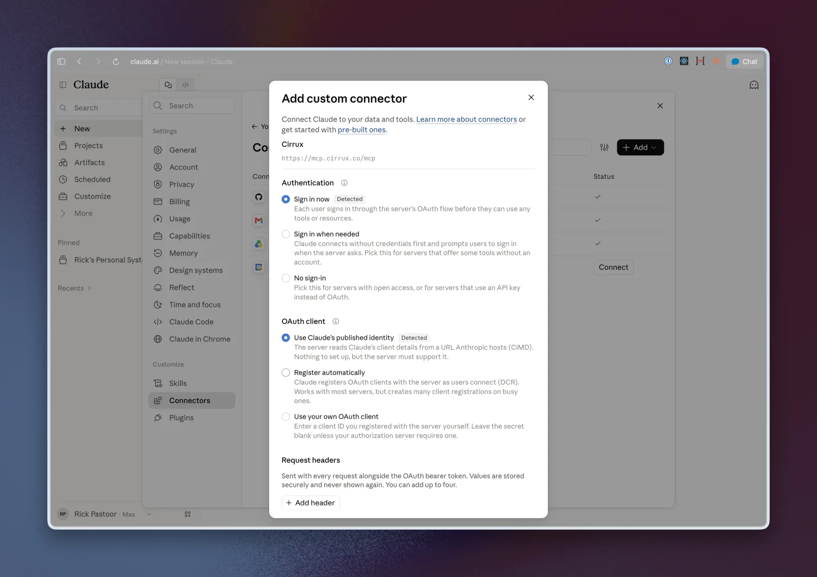
Task: Reload the claude.ai page
Action: click(116, 62)
